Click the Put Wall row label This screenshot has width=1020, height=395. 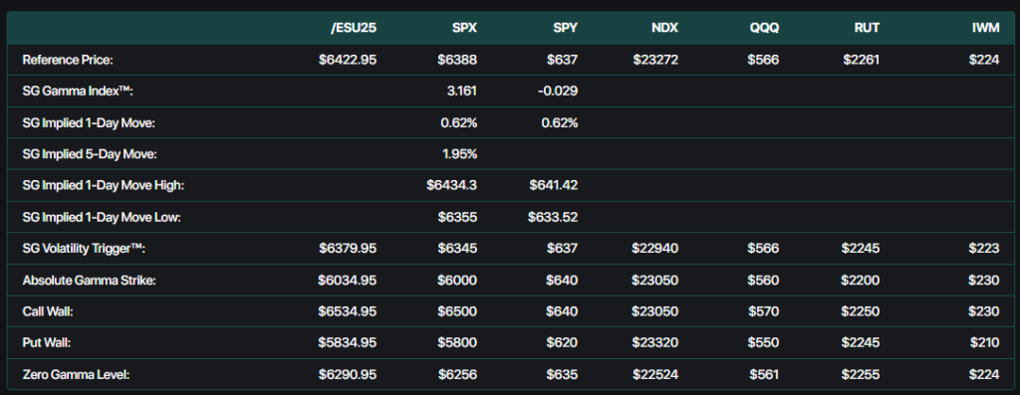click(x=46, y=343)
